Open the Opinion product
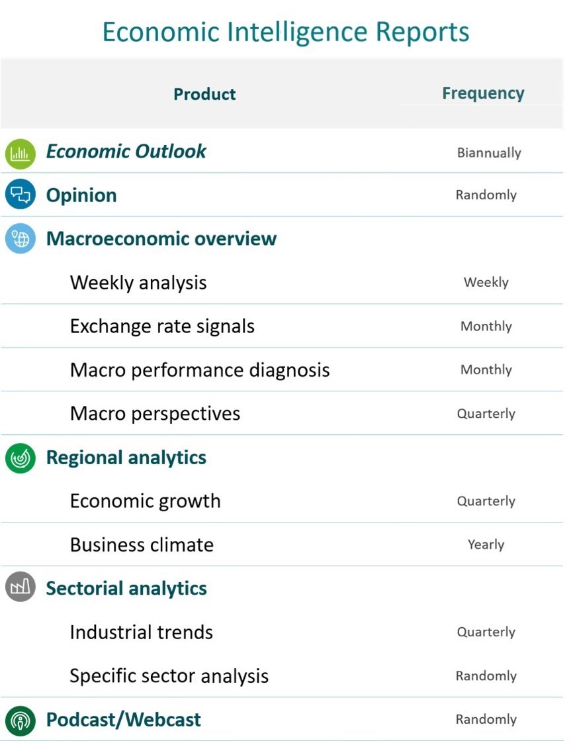The height and width of the screenshot is (745, 573). click(x=81, y=195)
